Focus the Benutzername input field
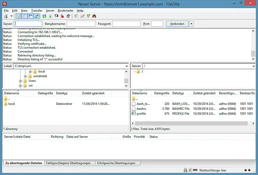This screenshot has width=258, height=175. coord(81,24)
